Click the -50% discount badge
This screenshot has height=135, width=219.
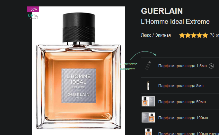pyautogui.click(x=33, y=9)
